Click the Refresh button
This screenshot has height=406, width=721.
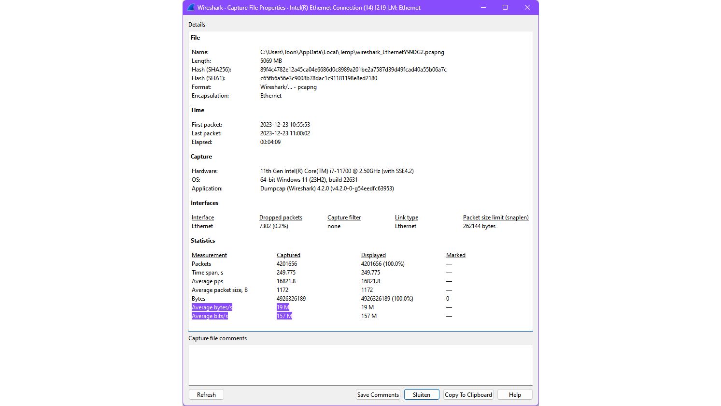(x=206, y=394)
